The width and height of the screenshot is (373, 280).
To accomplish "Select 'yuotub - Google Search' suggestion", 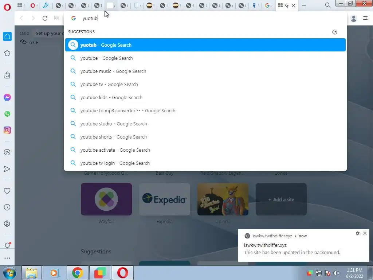I will click(205, 45).
